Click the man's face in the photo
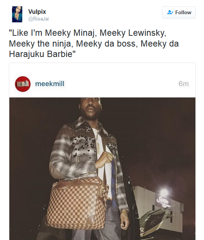This screenshot has height=240, width=204. pos(90,108)
